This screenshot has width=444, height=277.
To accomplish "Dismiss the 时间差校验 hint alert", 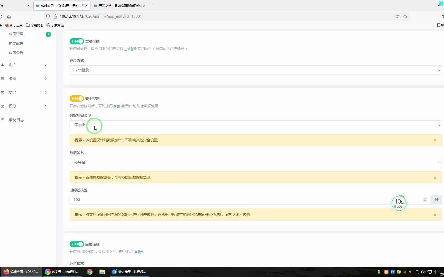I will tap(435, 215).
